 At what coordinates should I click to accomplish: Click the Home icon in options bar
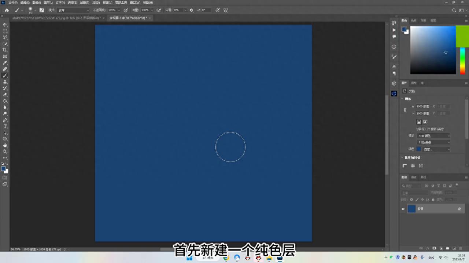[7, 10]
